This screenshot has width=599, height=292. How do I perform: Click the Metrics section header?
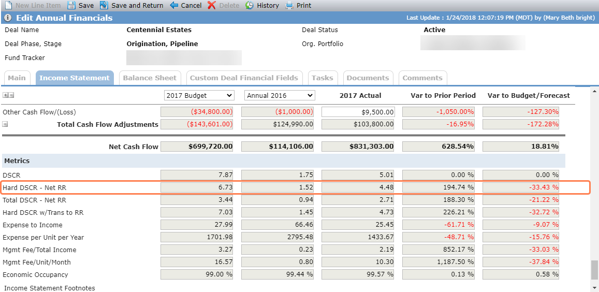284,161
